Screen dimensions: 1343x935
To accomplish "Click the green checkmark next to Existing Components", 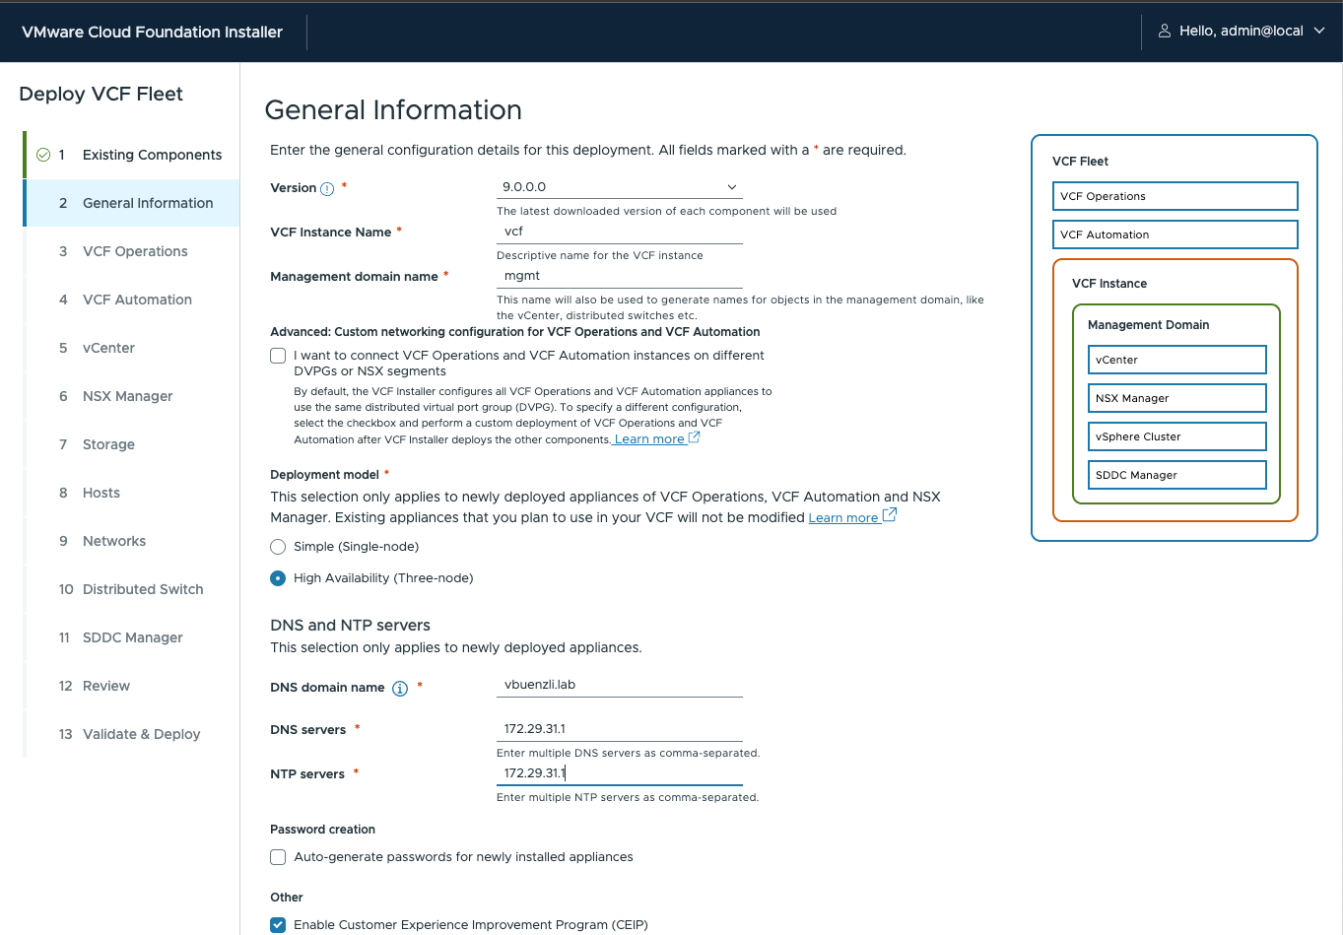I will (x=43, y=155).
